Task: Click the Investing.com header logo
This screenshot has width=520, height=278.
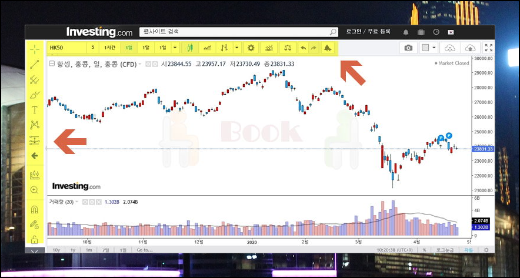Action: [x=99, y=32]
